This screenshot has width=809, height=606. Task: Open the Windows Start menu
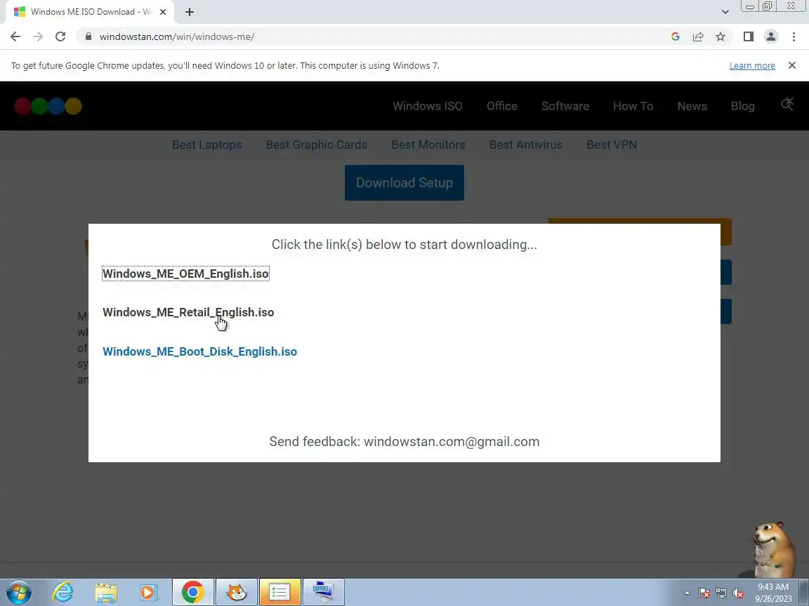pyautogui.click(x=19, y=592)
